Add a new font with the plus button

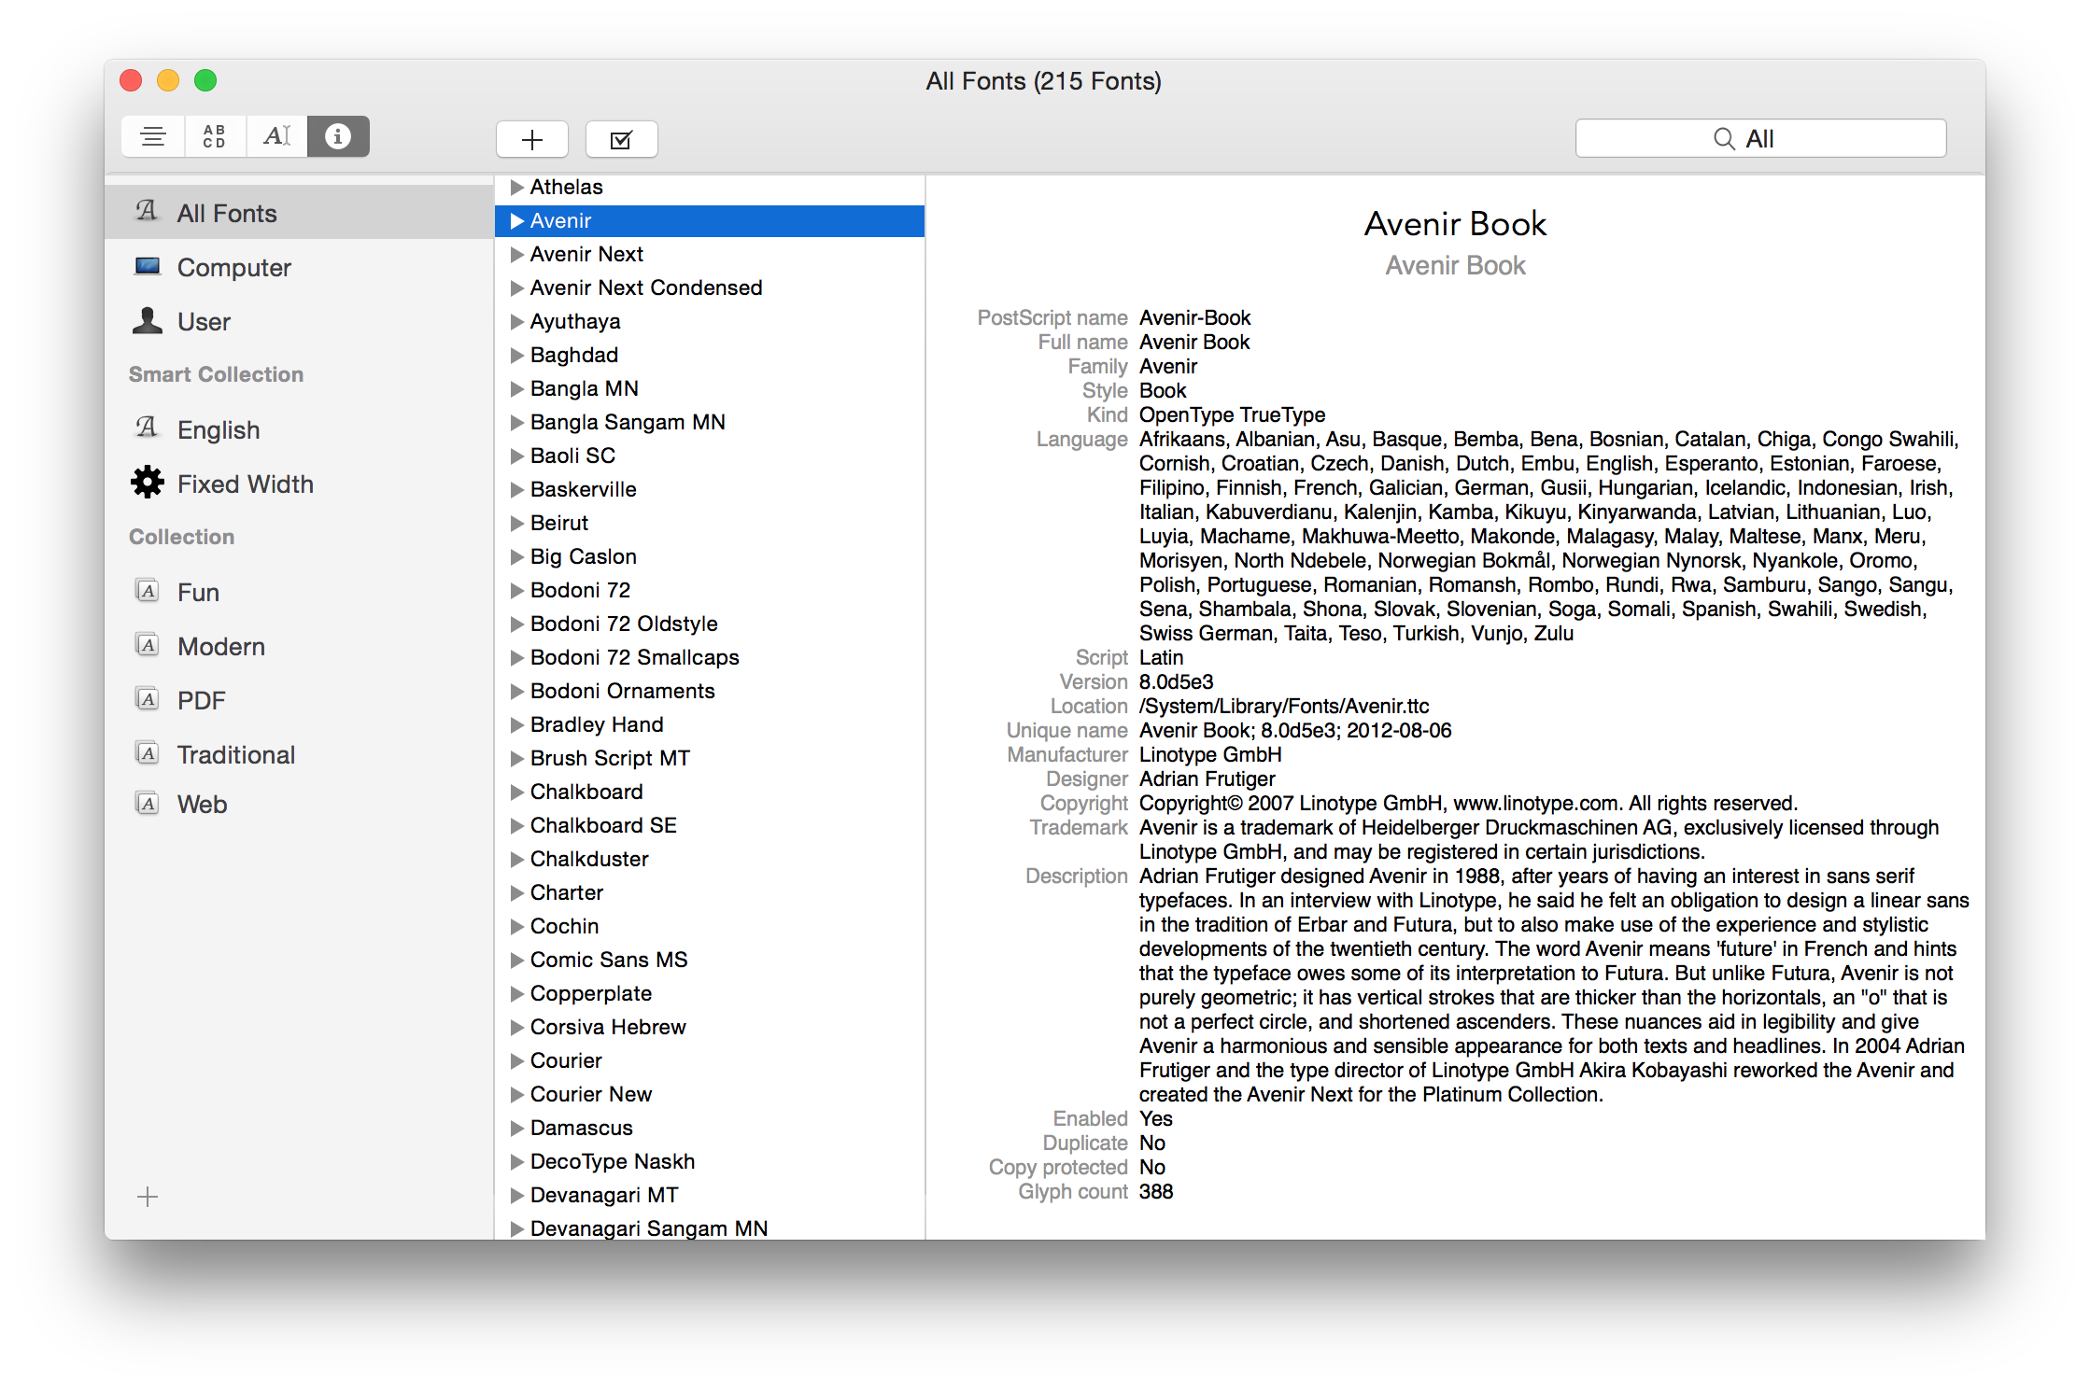(x=531, y=138)
